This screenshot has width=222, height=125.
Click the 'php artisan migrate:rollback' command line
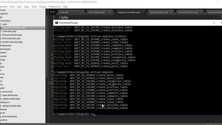pos(89,36)
